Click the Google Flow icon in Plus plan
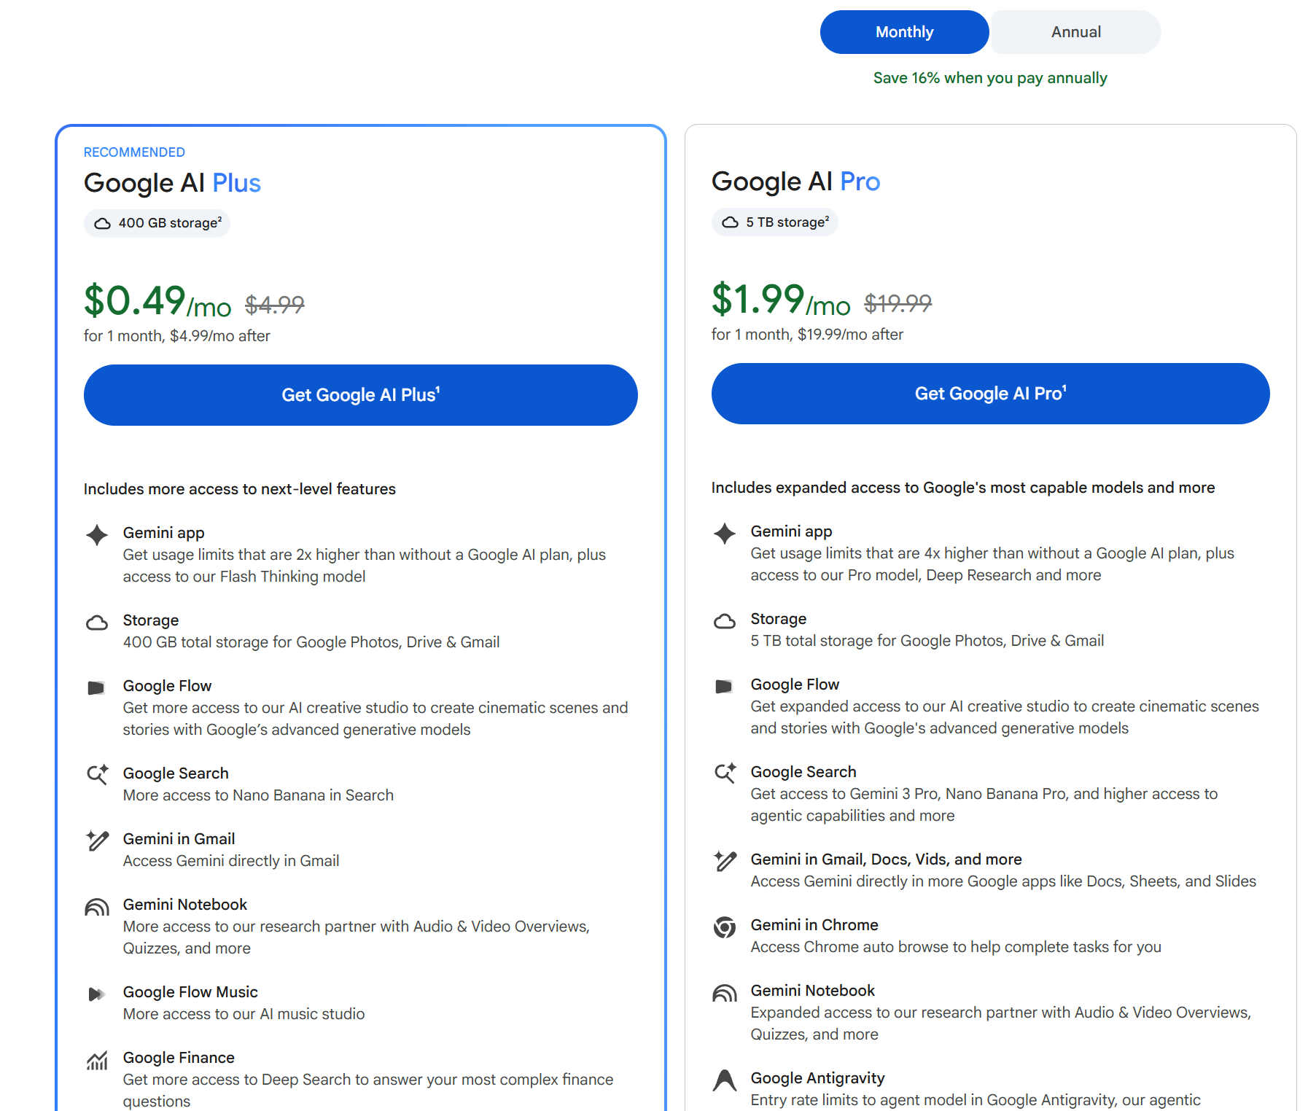 (x=96, y=687)
